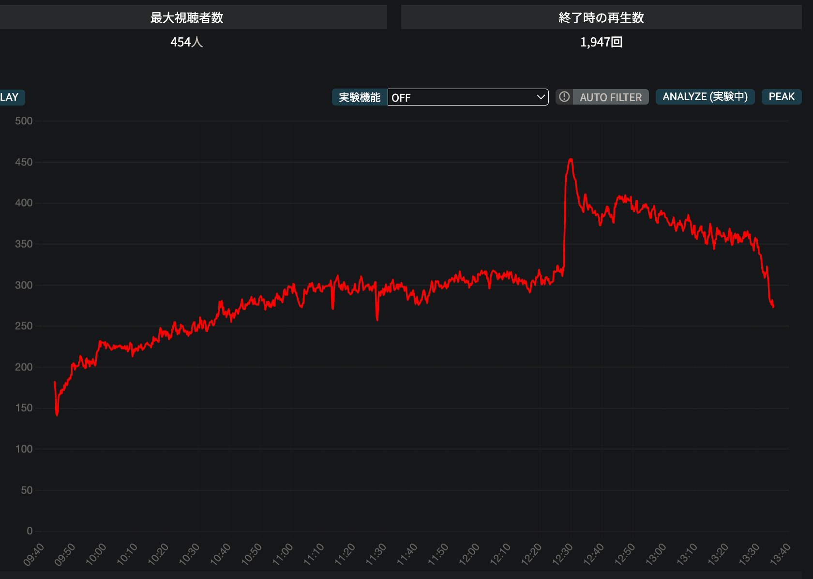The image size is (813, 579).
Task: Click the 13:30 time axis label
Action: tap(749, 554)
